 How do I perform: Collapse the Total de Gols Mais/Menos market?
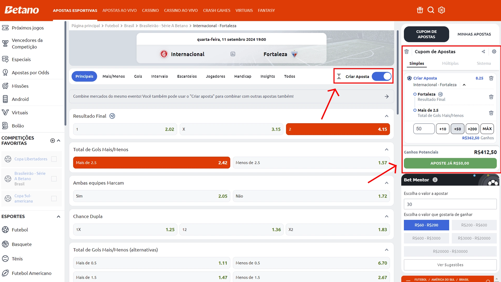(387, 149)
